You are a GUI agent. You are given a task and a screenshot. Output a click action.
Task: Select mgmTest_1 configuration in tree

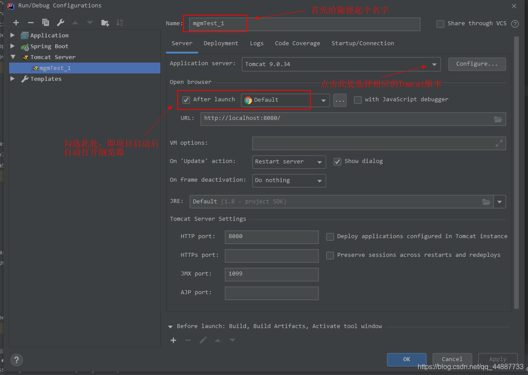(85, 68)
